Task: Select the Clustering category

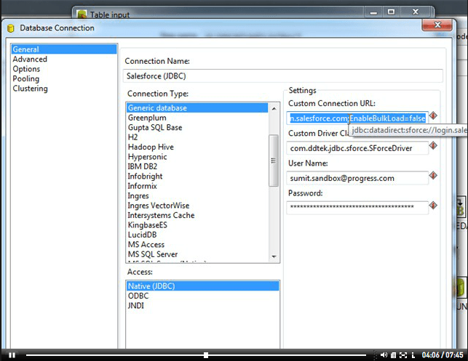Action: [x=31, y=89]
